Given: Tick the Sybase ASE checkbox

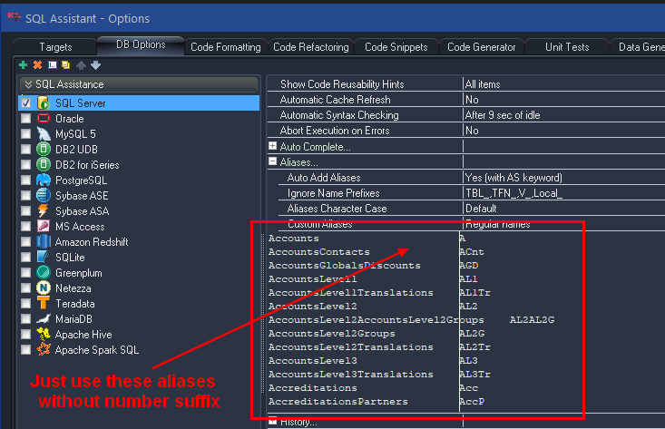Looking at the screenshot, I should [x=26, y=195].
